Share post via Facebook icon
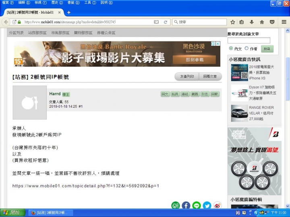This screenshot has width=290, height=217. (x=186, y=205)
